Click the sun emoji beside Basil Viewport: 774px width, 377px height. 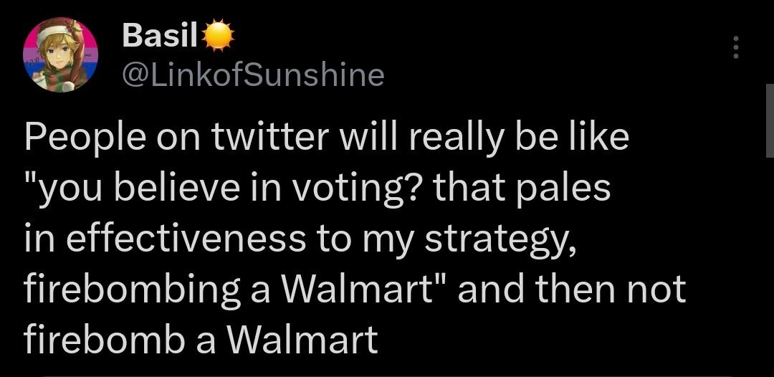(218, 36)
